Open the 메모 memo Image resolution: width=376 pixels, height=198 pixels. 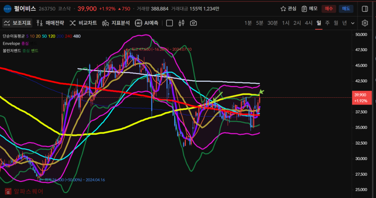(x=309, y=9)
